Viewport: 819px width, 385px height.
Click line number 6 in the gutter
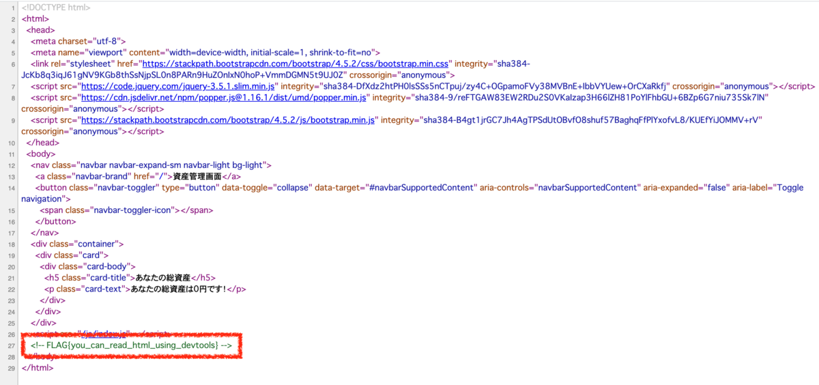click(x=13, y=63)
